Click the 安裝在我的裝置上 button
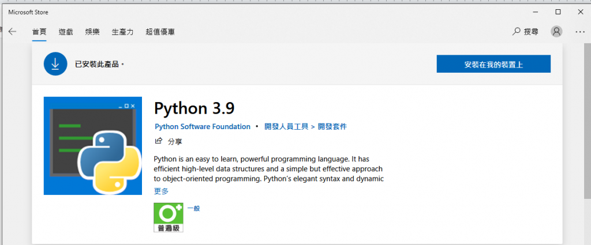 tap(493, 64)
